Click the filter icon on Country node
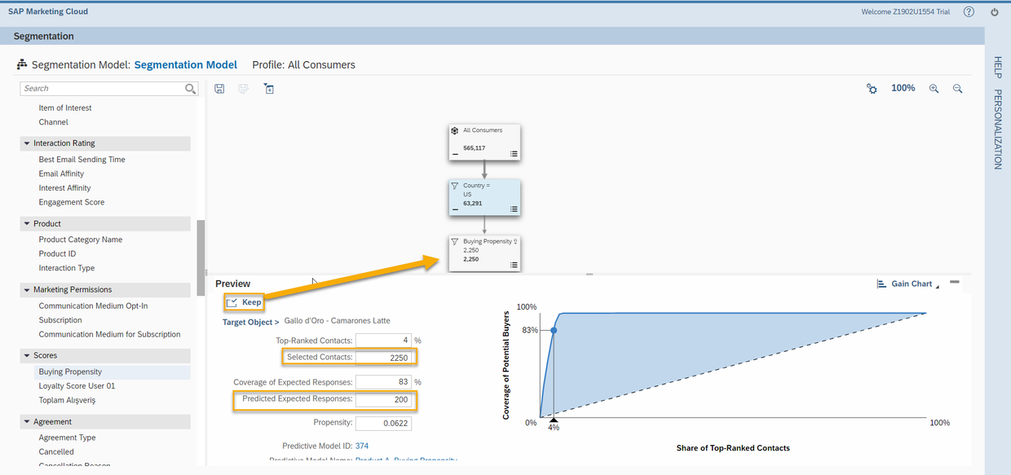The height and width of the screenshot is (475, 1011). (x=455, y=187)
